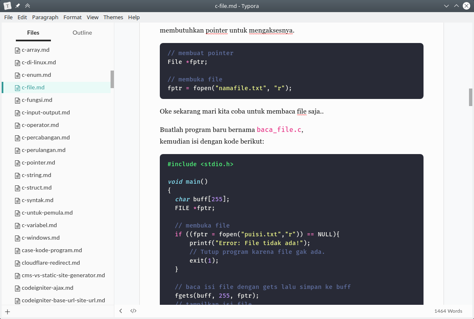Image resolution: width=474 pixels, height=319 pixels.
Task: Click file icon next to c-fungsi.md
Action: (18, 100)
